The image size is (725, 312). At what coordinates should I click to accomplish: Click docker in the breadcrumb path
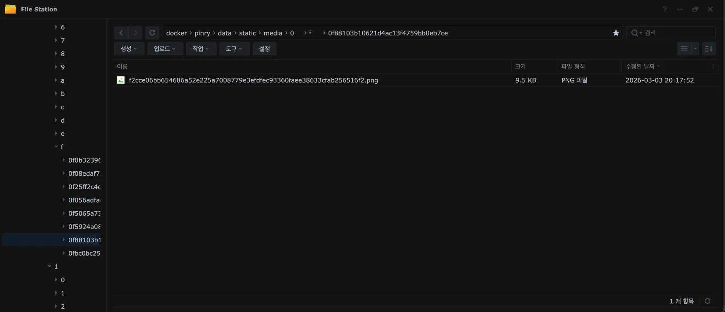click(x=176, y=33)
